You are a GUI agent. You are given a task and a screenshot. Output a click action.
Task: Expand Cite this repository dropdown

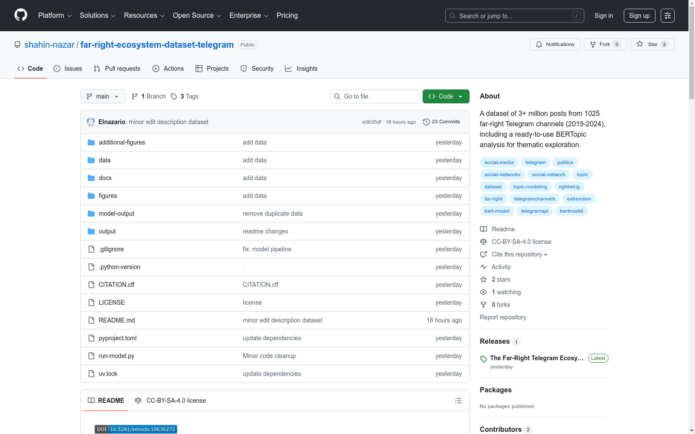point(520,254)
